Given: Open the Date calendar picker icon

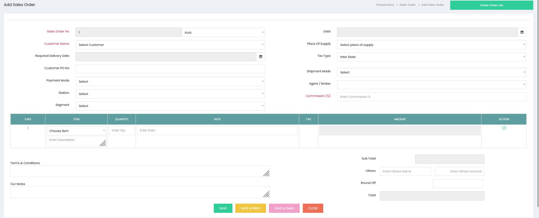Looking at the screenshot, I should coord(522,32).
